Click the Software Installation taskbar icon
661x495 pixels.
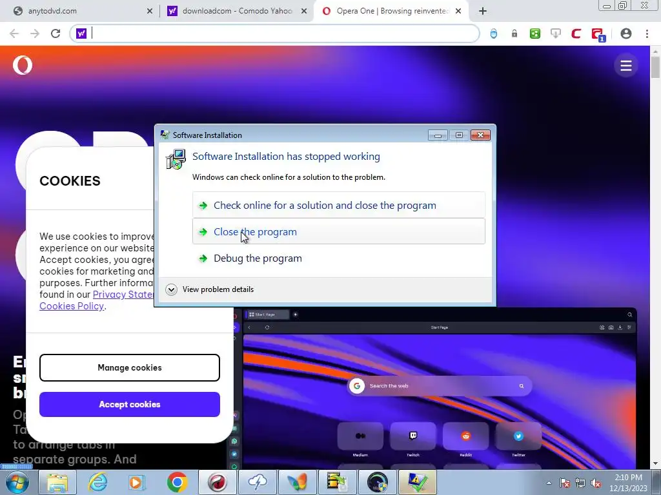pyautogui.click(x=418, y=482)
